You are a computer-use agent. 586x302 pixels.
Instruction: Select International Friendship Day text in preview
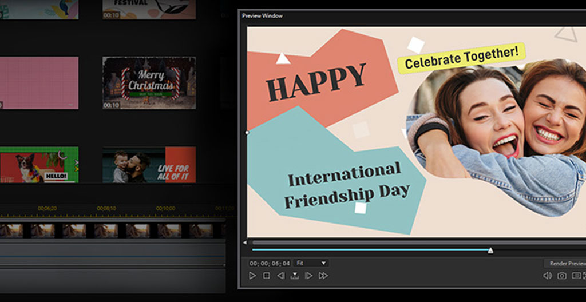(x=346, y=186)
